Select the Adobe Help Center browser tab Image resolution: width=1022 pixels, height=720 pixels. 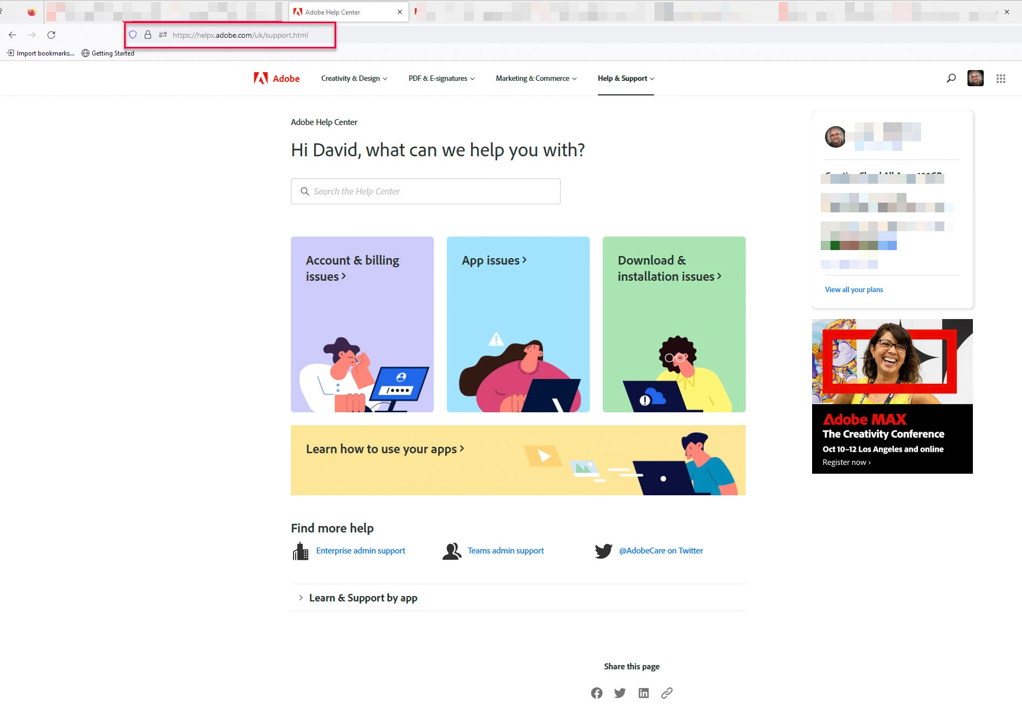pyautogui.click(x=349, y=12)
